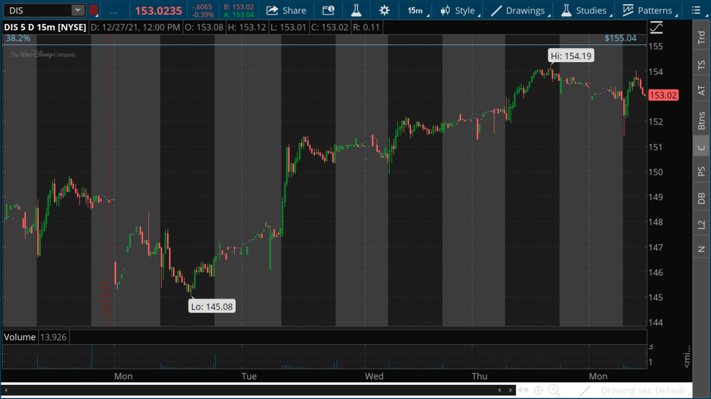The height and width of the screenshot is (399, 711).
Task: Click the zoom-in magnifier icon at the bottom
Action: (x=554, y=390)
